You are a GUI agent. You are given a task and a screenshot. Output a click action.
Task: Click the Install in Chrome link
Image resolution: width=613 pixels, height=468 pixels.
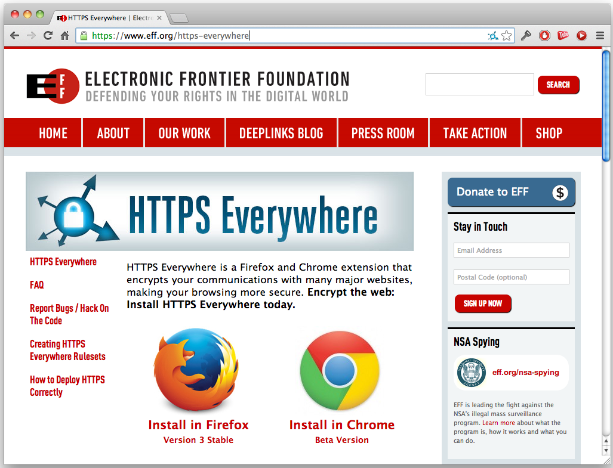(341, 424)
